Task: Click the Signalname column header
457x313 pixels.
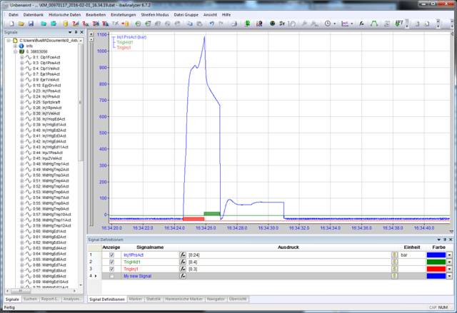Action: tap(151, 247)
